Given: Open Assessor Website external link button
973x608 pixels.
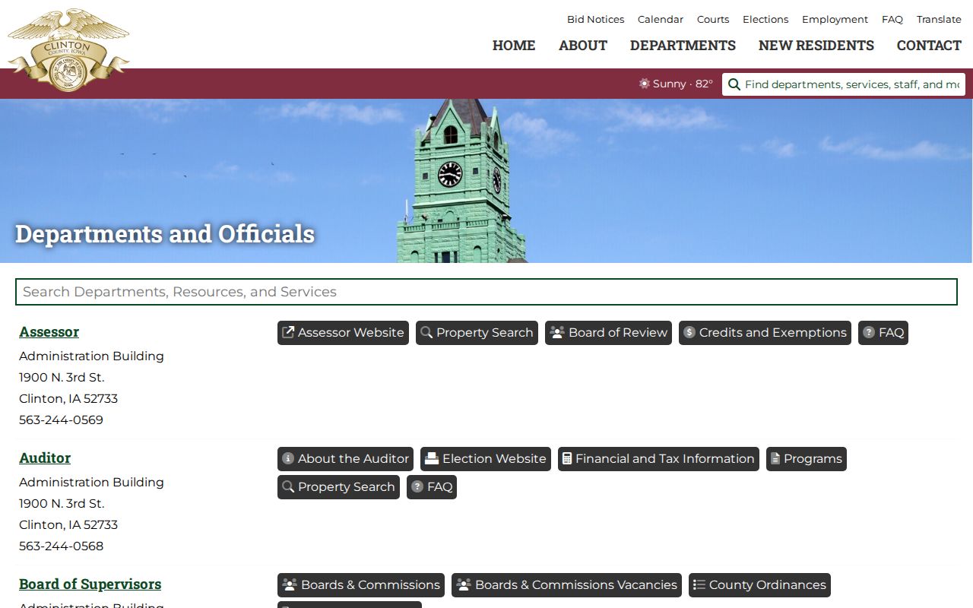Looking at the screenshot, I should coord(343,333).
